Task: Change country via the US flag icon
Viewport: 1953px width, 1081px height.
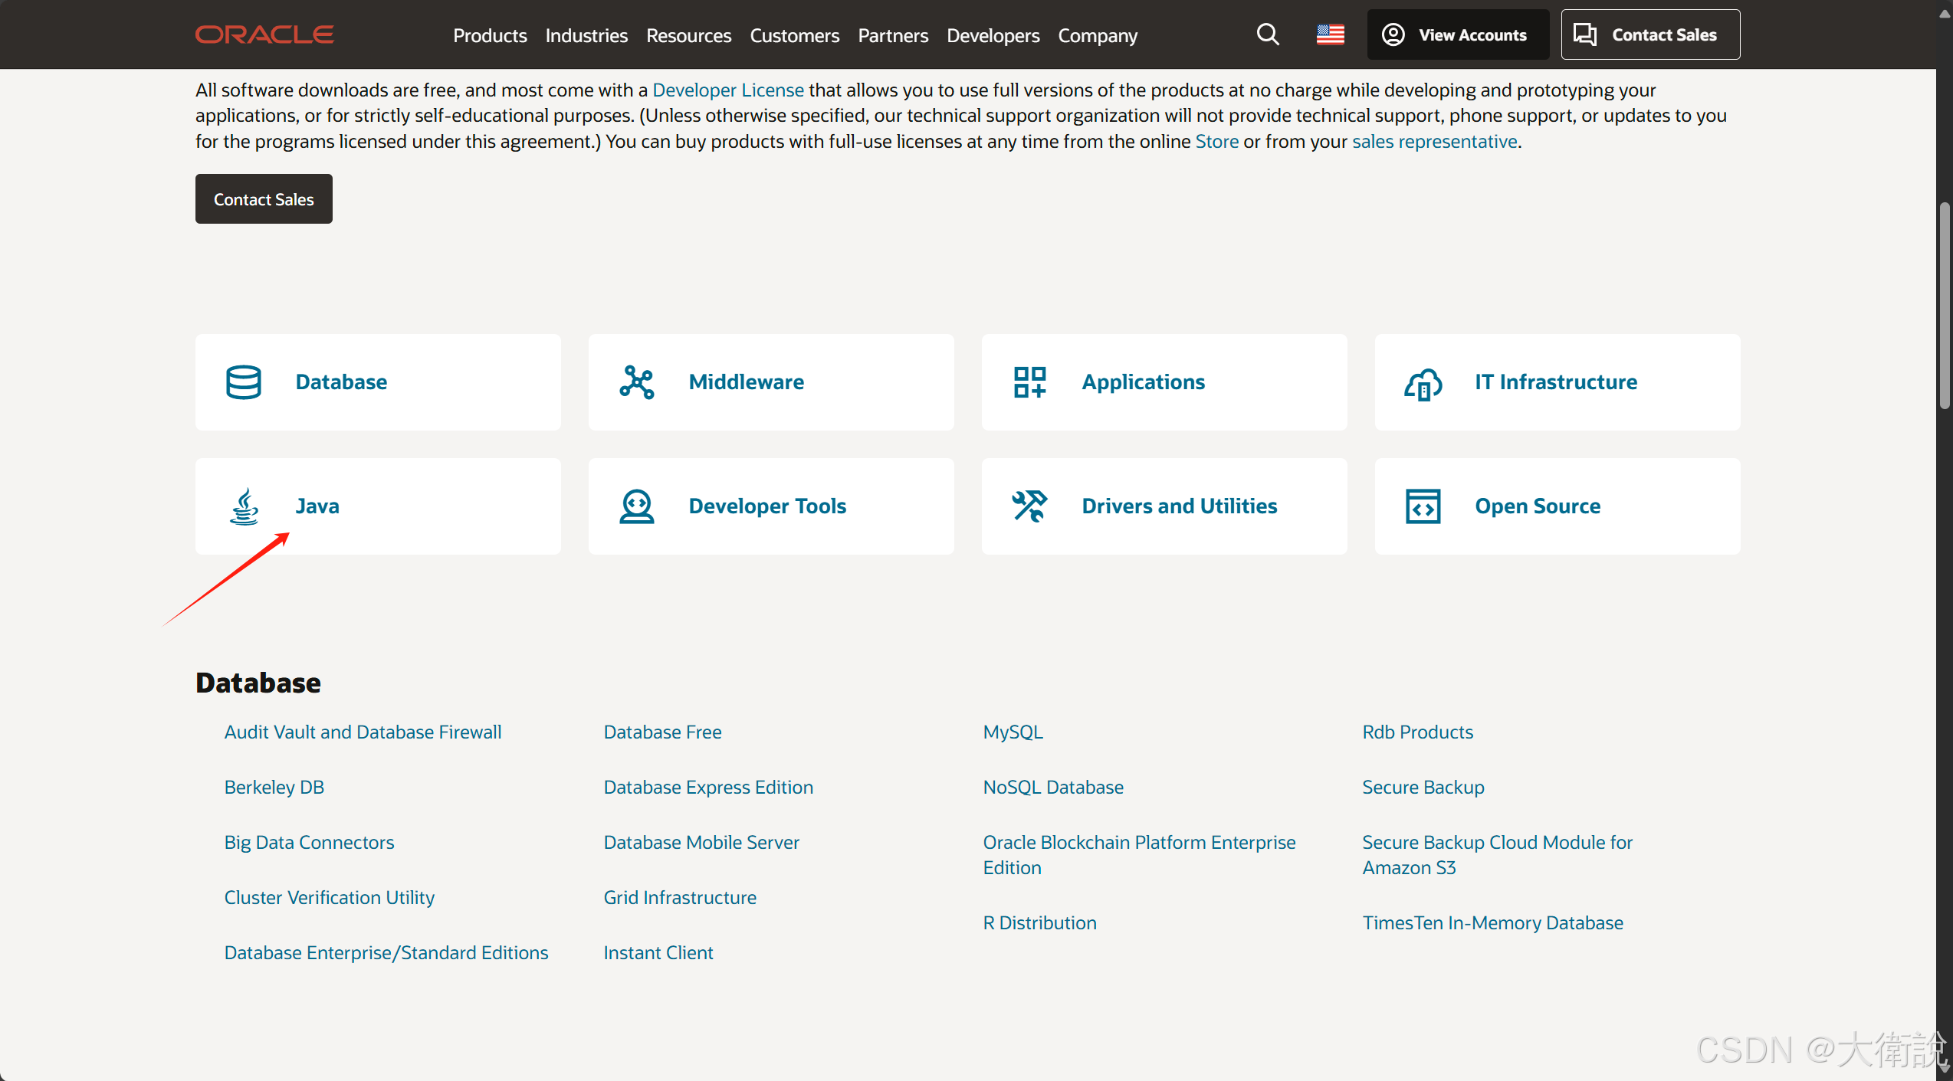Action: coord(1330,34)
